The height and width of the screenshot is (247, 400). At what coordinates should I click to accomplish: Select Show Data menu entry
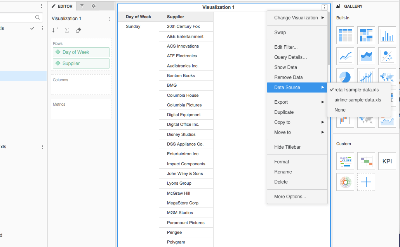click(297, 67)
